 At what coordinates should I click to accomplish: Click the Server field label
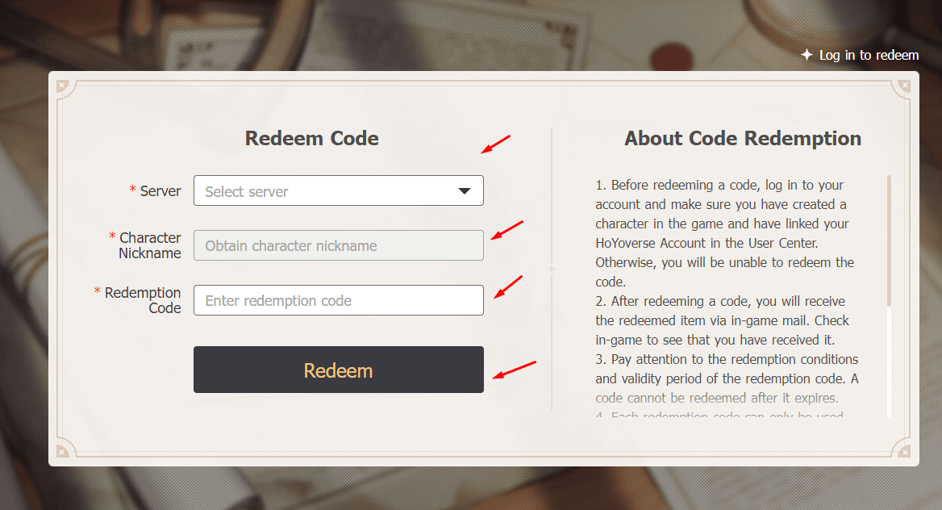pyautogui.click(x=160, y=191)
